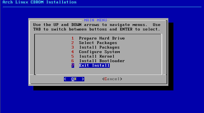
Task: Click red number 2 beside Select Packages
Action: pos(73,43)
